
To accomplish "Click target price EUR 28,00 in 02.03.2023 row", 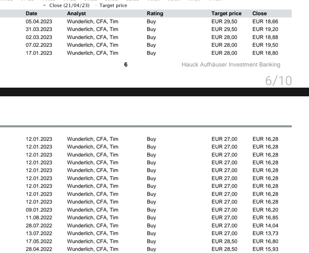I will click(224, 37).
